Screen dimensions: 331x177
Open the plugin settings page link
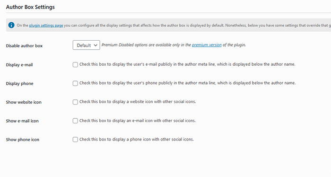click(x=46, y=26)
